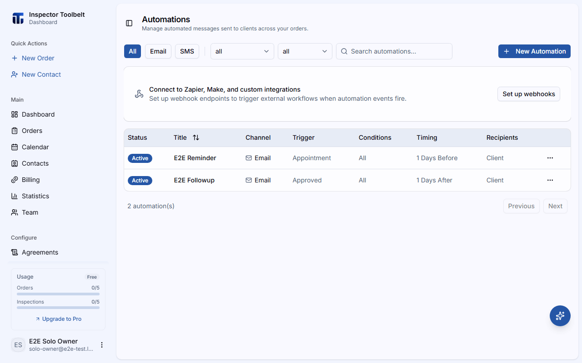Click the Billing coins icon
Image resolution: width=582 pixels, height=363 pixels.
(x=15, y=180)
